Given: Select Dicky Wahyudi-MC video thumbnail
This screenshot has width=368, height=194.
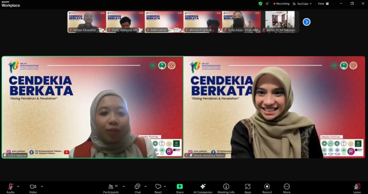Looking at the screenshot, I should [125, 22].
